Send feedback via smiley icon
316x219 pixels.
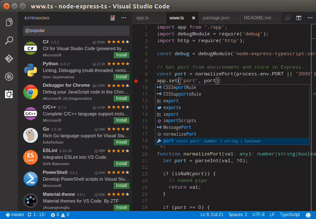pyautogui.click(x=308, y=215)
